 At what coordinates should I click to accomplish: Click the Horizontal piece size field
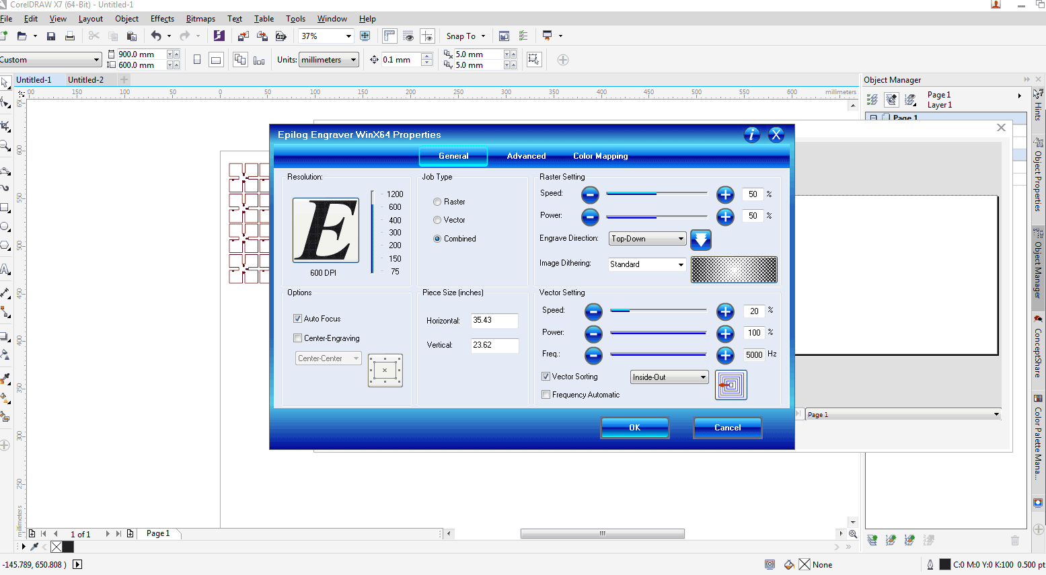tap(494, 321)
